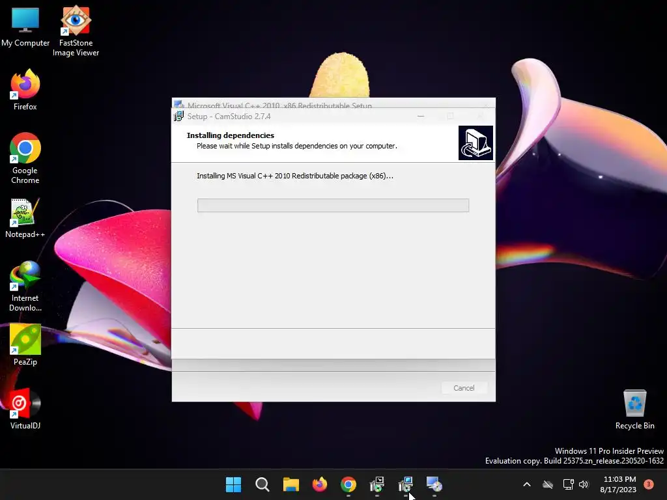Screen dimensions: 667x500
Task: Open the Windows Start menu
Action: 233,484
